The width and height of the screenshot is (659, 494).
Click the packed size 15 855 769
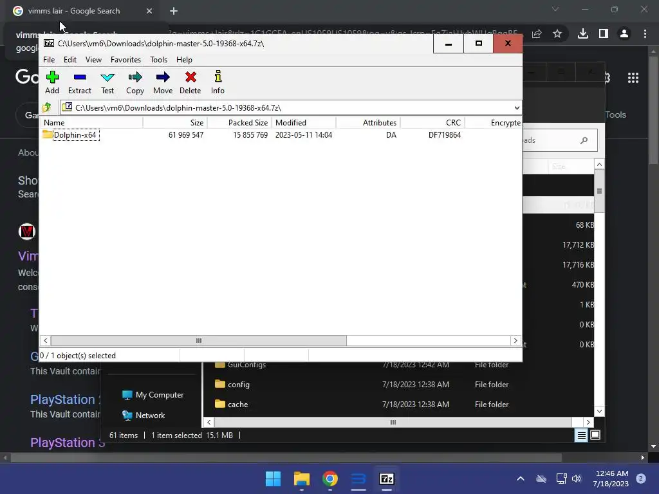[250, 135]
